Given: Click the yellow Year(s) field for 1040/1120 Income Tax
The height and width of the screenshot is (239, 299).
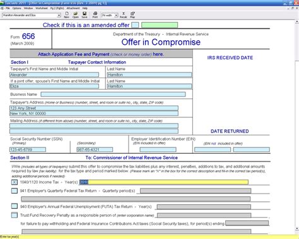Looking at the screenshot, I should click(x=163, y=182).
